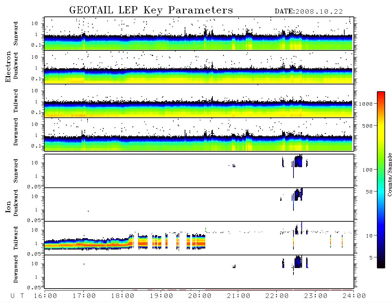
Task: Click the "19:00" time axis label
Action: 161,296
